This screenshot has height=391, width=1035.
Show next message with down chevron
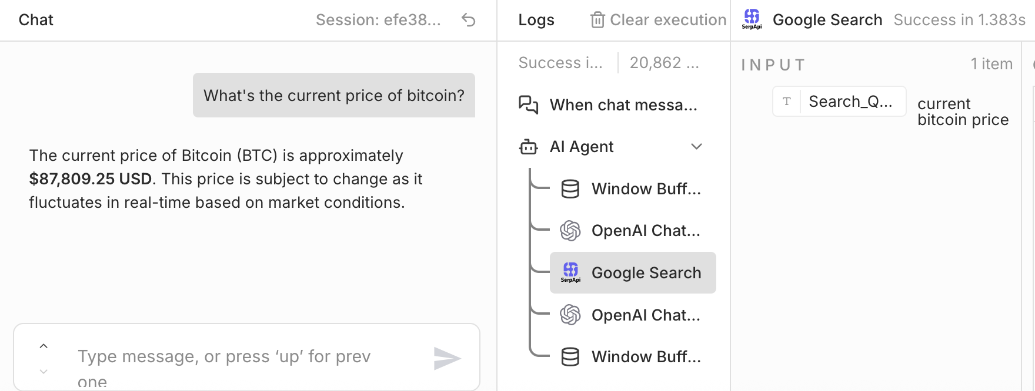tap(44, 372)
